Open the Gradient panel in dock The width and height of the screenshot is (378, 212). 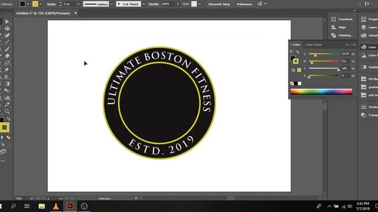pyautogui.click(x=369, y=67)
